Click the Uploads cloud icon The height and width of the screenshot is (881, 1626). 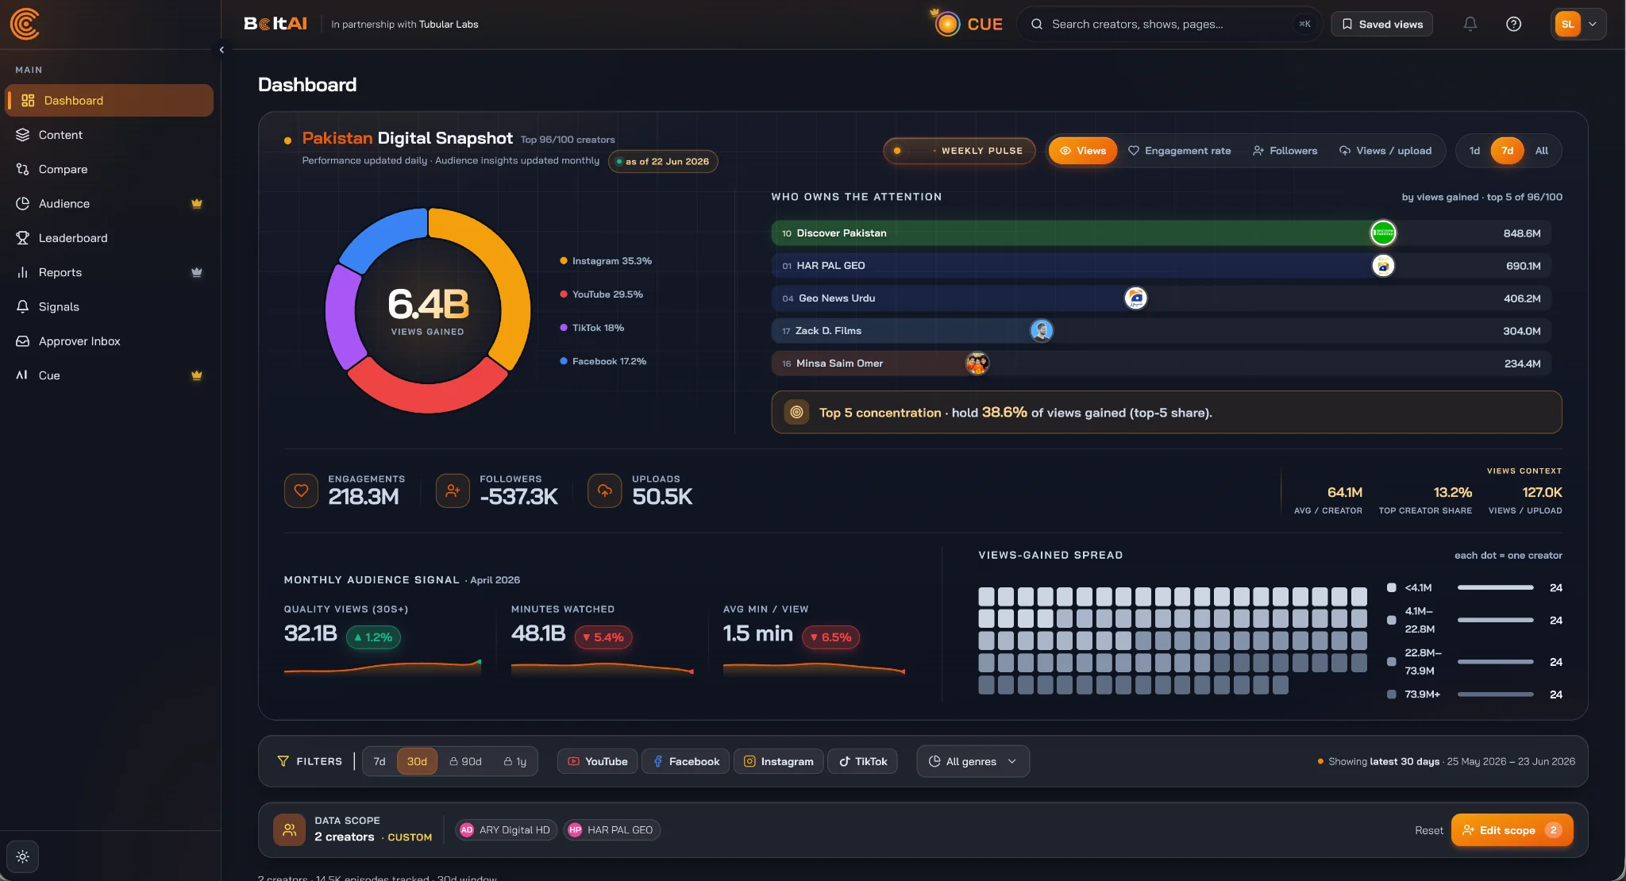(x=604, y=491)
